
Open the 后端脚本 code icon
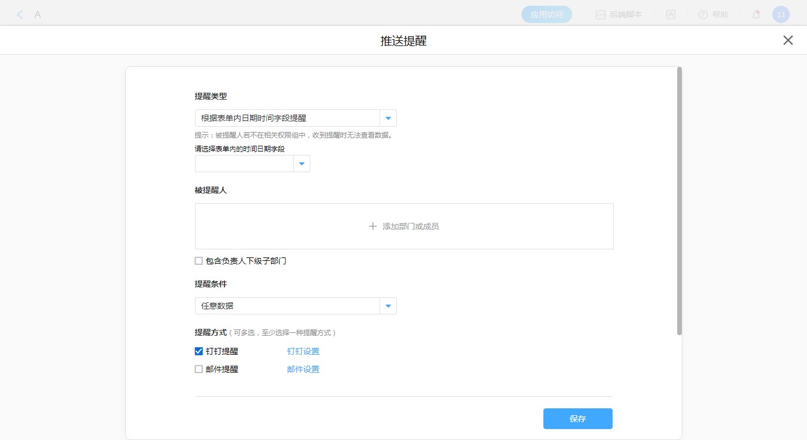click(x=600, y=15)
